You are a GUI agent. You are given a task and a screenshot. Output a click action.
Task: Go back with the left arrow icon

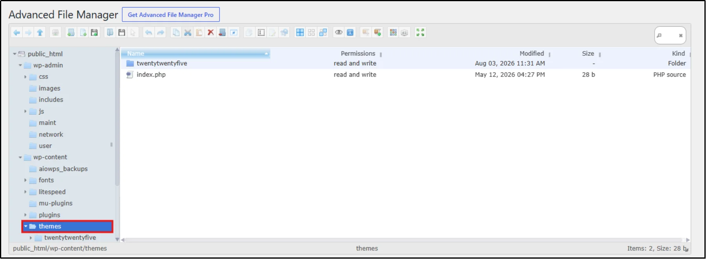coord(17,33)
